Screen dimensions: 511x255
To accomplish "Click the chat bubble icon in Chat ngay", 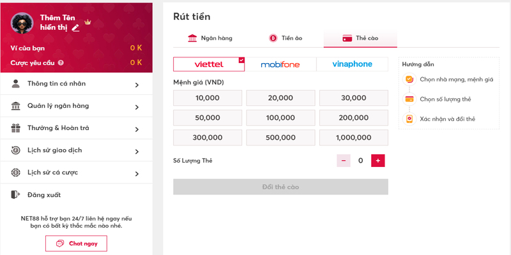I will [60, 244].
